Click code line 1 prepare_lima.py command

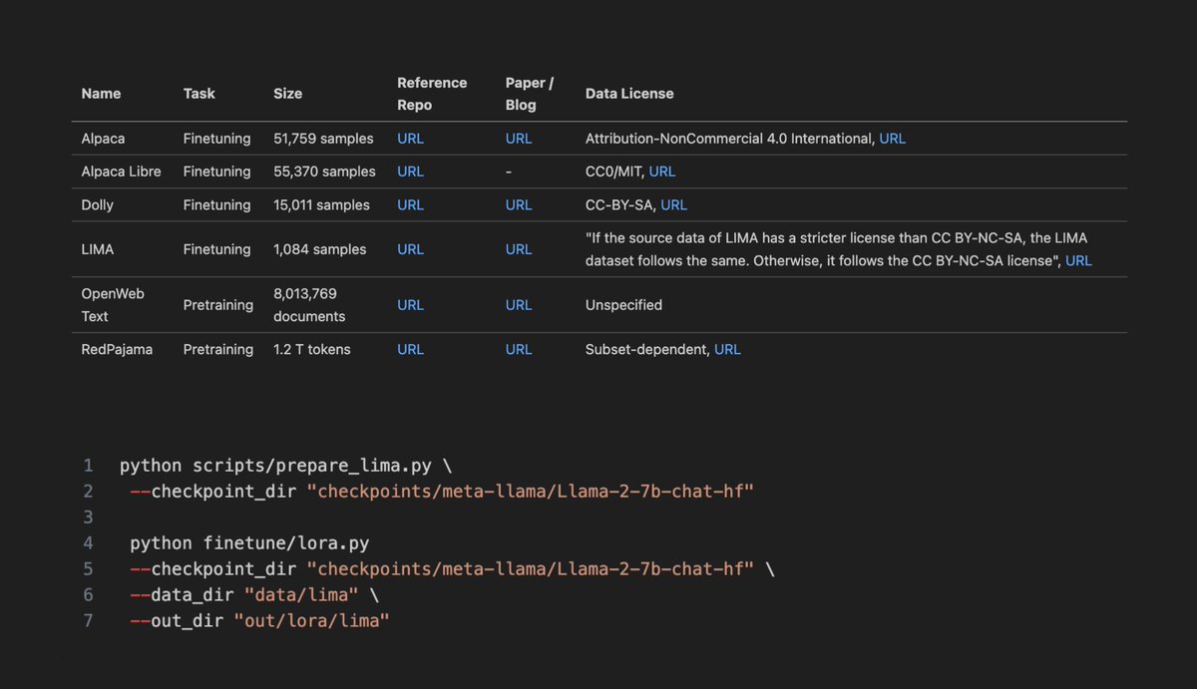point(285,466)
